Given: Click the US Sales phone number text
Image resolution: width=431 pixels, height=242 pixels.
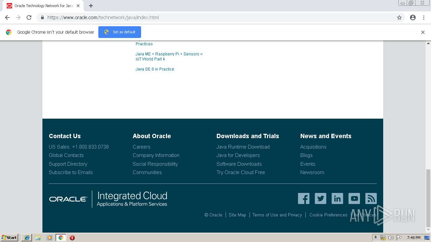Looking at the screenshot, I should [79, 147].
